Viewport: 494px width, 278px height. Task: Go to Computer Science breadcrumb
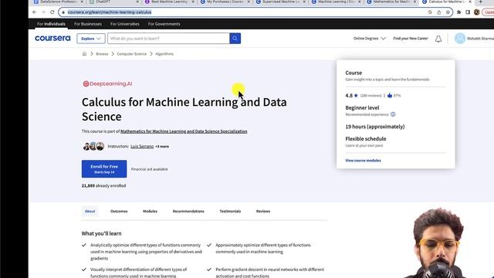pos(132,54)
